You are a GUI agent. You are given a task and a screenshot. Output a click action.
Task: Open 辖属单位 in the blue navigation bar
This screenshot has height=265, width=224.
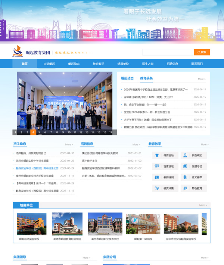point(123,64)
